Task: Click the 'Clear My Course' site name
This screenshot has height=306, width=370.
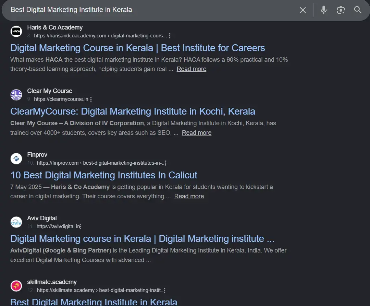Action: click(50, 91)
